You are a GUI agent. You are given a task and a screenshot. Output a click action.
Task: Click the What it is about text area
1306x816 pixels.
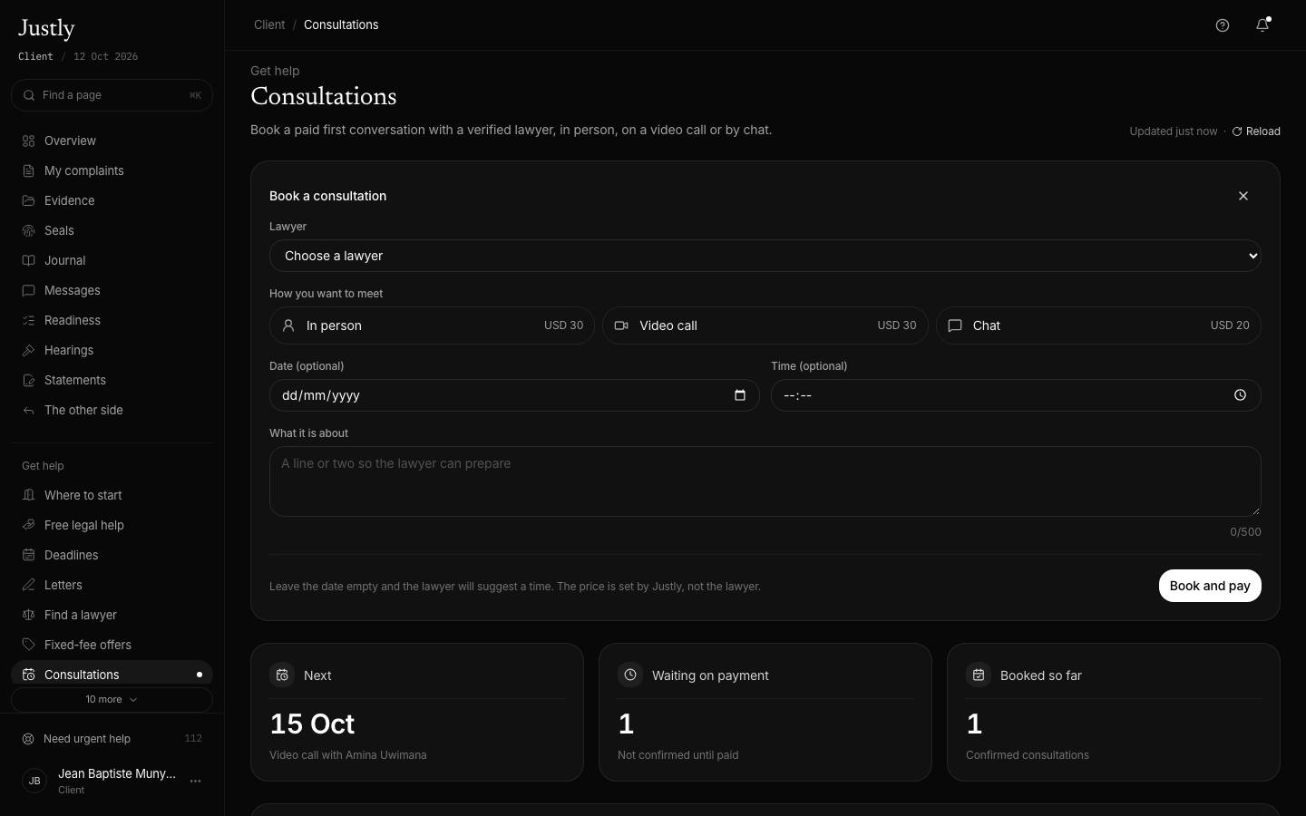pyautogui.click(x=765, y=481)
